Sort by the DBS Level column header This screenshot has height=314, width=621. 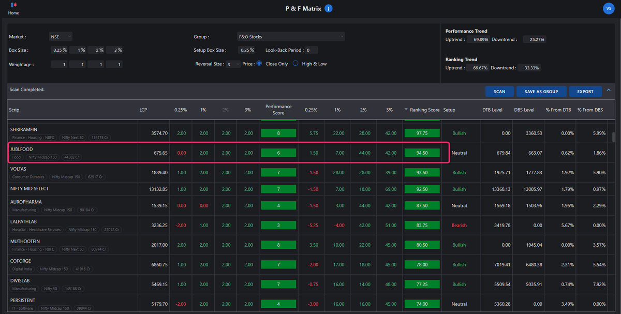pos(524,110)
